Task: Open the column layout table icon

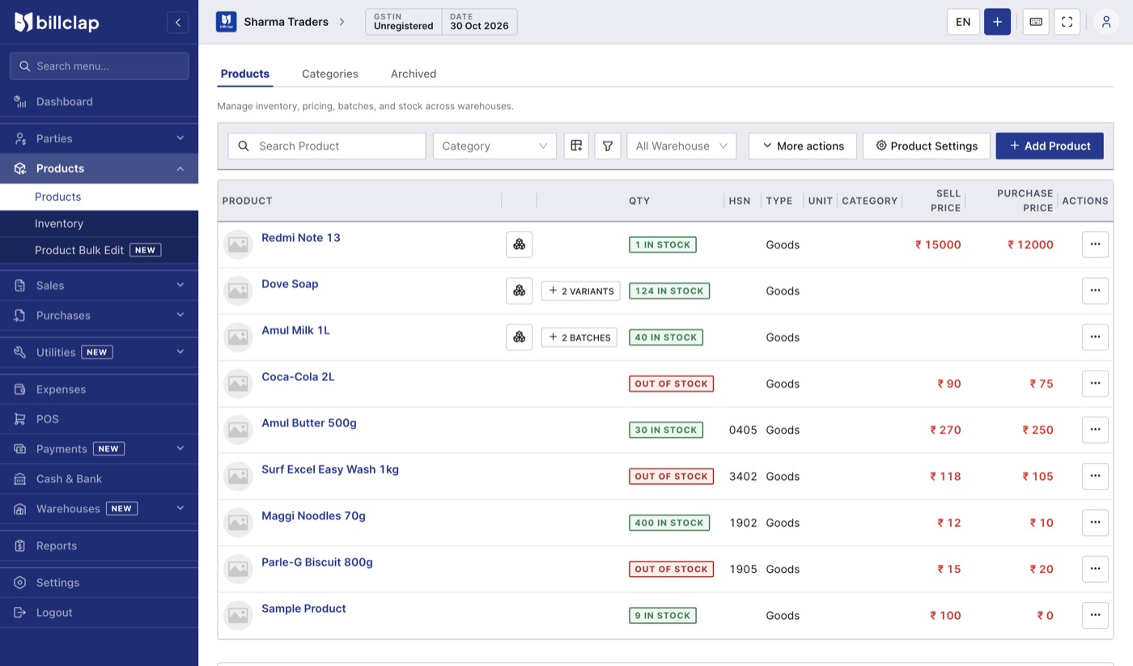Action: click(x=576, y=146)
